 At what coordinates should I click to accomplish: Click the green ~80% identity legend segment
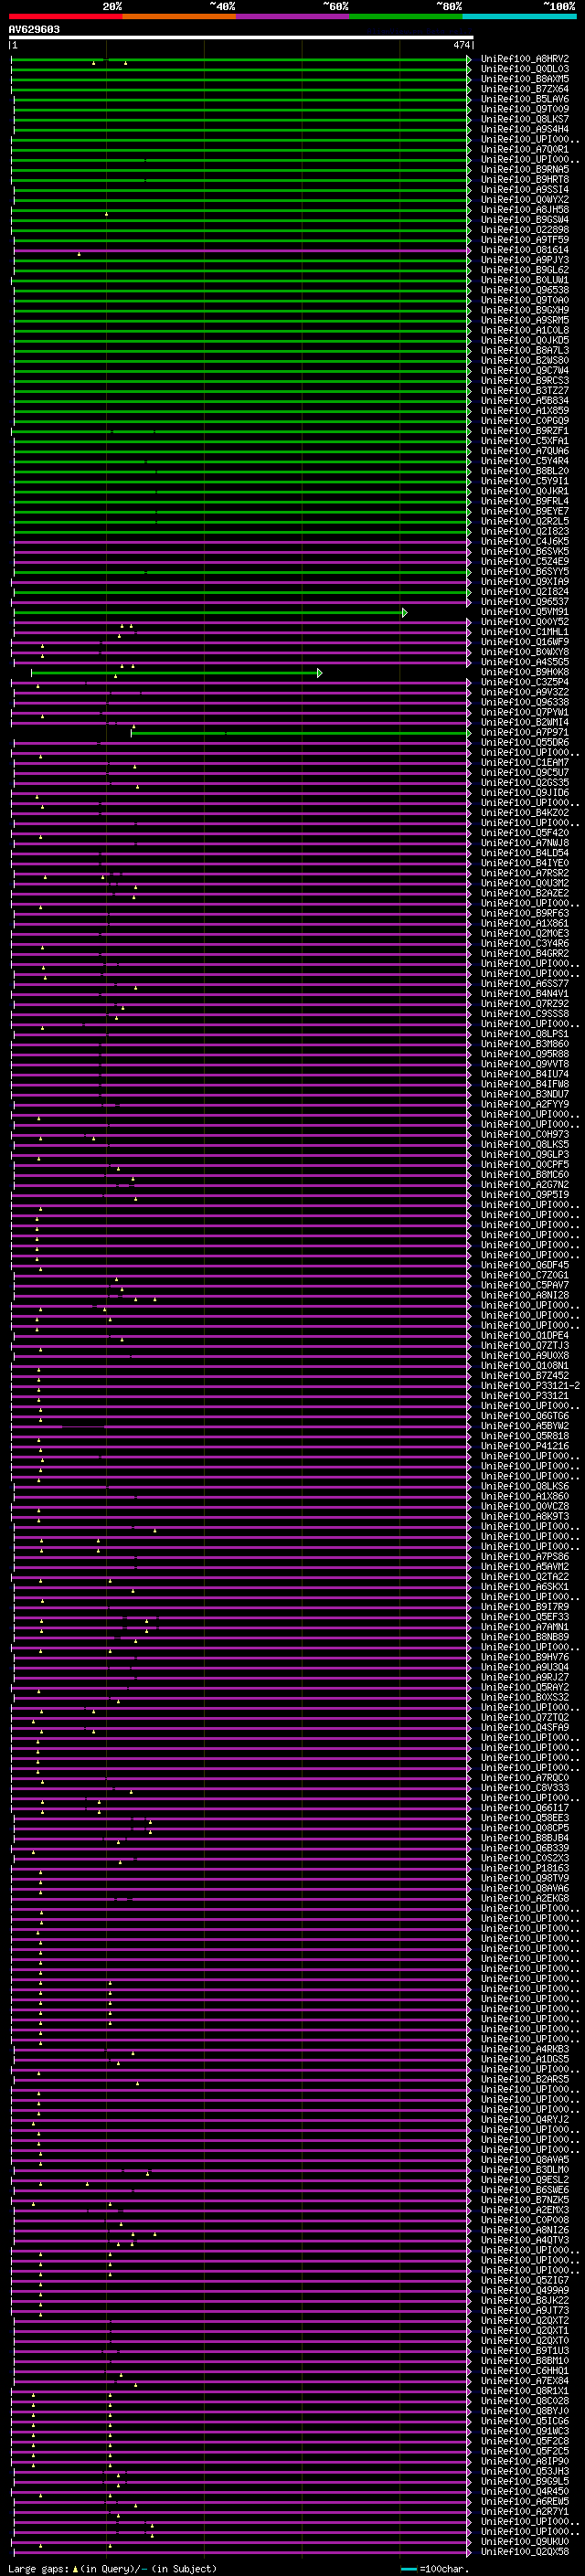tap(406, 16)
